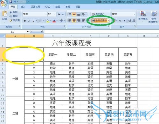The height and width of the screenshot is (124, 159).
Task: Apply the comma style number format
Action: pyautogui.click(x=125, y=21)
